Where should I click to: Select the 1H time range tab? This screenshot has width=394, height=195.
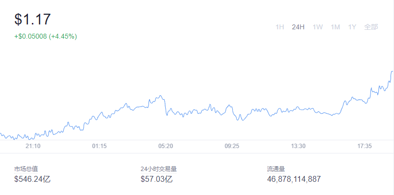pyautogui.click(x=280, y=27)
